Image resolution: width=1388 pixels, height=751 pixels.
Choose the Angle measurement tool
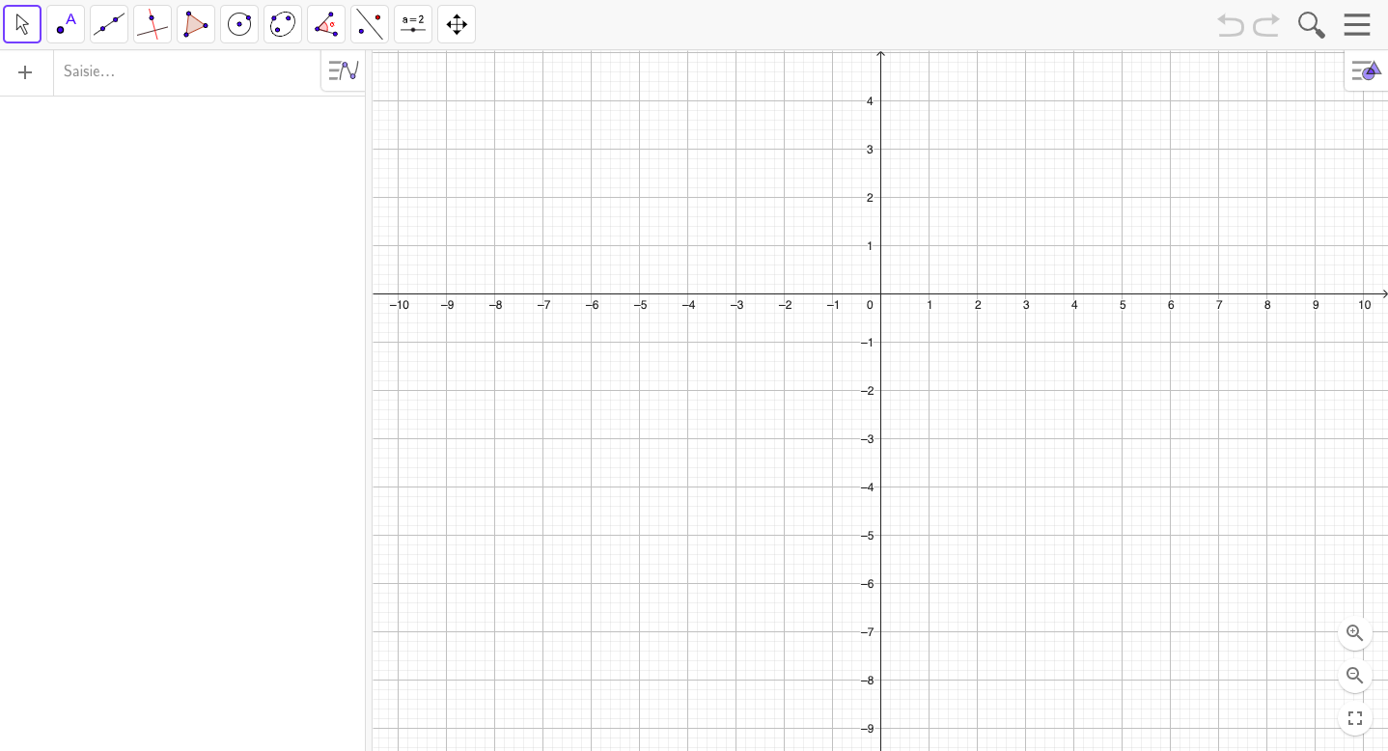(x=326, y=24)
